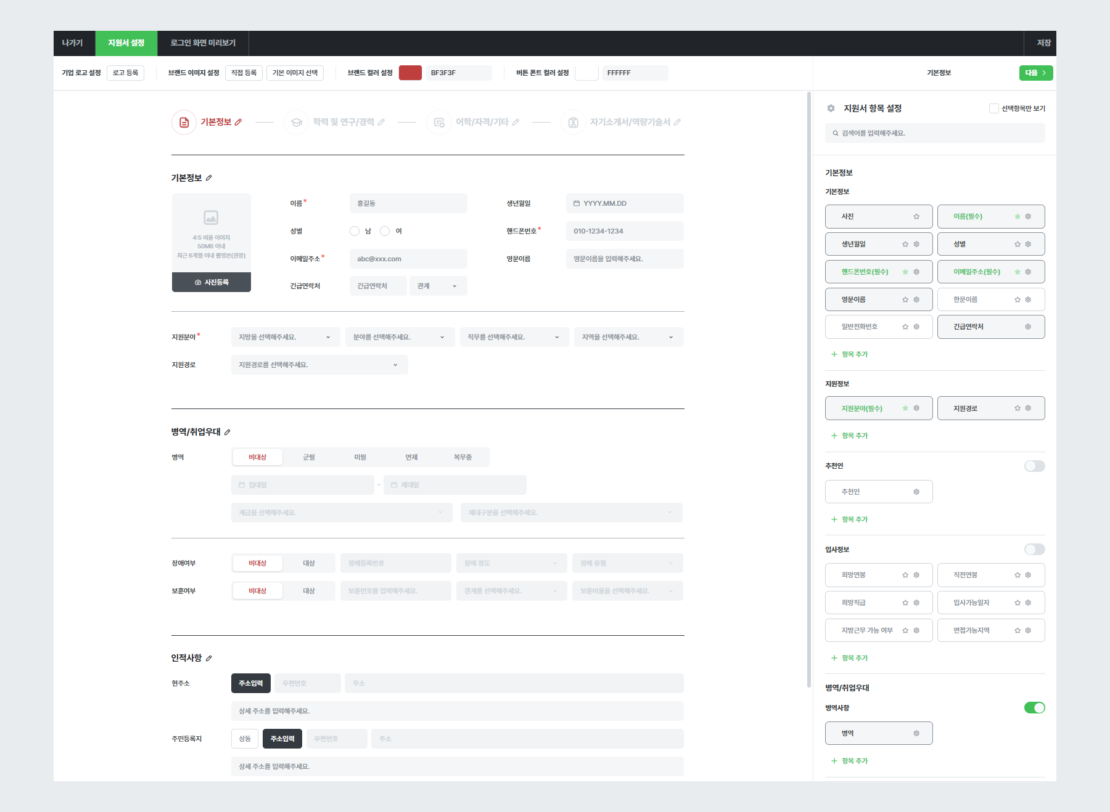Click the 기본 이미지 선택 button

click(x=295, y=73)
